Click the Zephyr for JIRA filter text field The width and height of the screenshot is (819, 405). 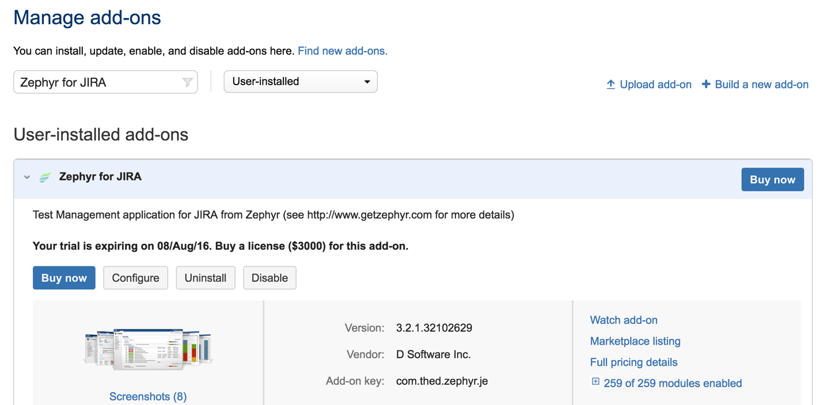click(105, 82)
